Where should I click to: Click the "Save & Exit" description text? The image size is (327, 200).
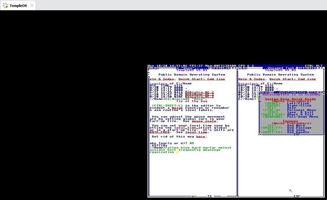300,112
